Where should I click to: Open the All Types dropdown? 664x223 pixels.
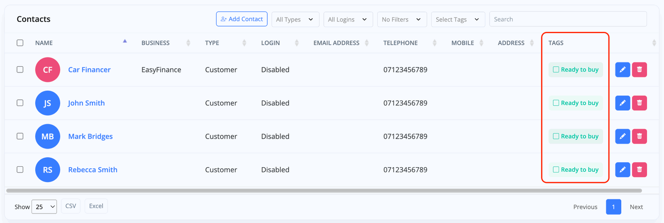coord(295,19)
